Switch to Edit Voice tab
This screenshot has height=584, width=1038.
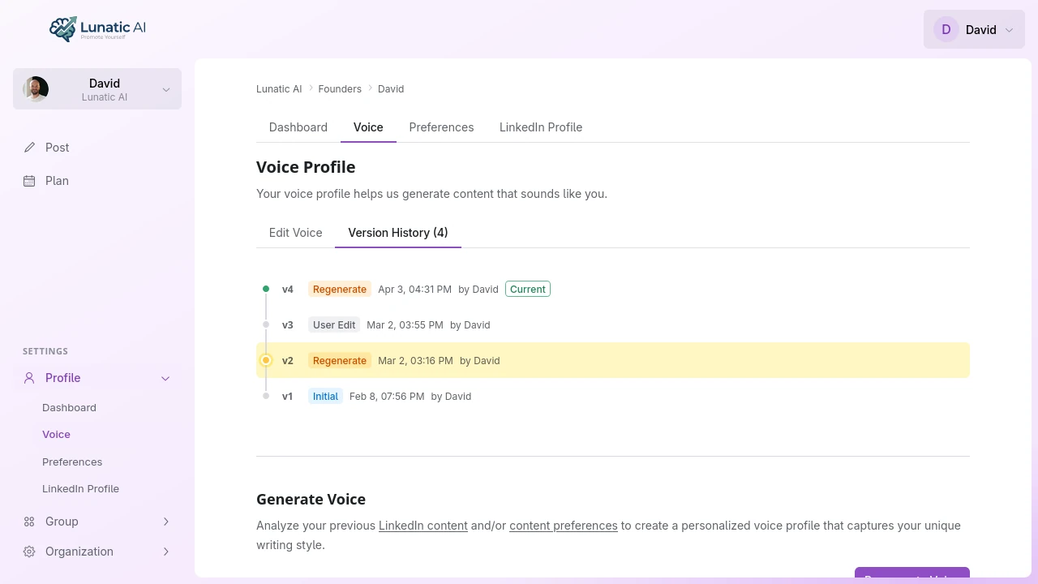tap(295, 233)
